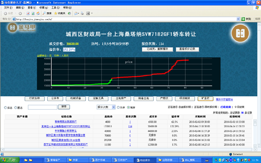Select the 实名 radio button
The height and width of the screenshot is (163, 261).
[5, 108]
